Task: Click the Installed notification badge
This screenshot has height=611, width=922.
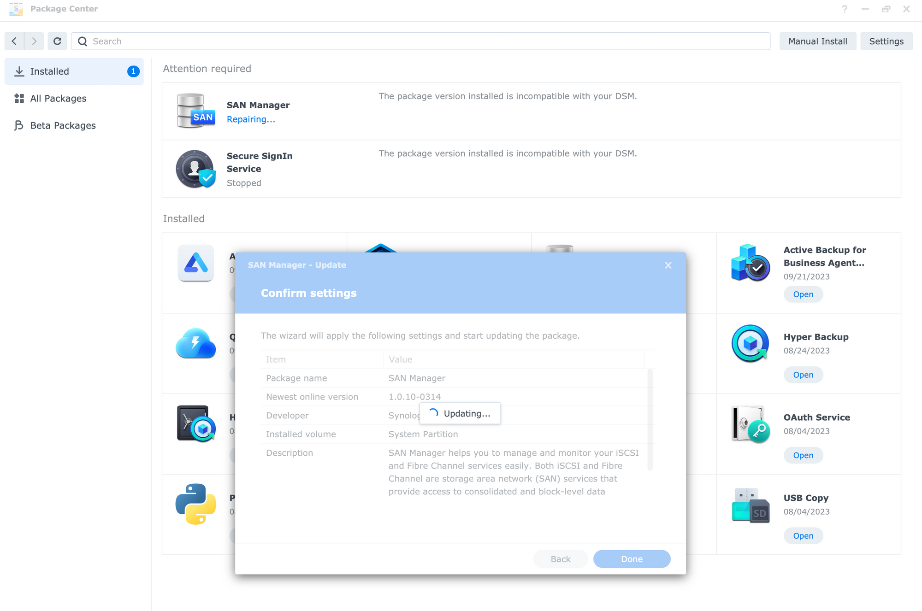Action: (x=133, y=71)
